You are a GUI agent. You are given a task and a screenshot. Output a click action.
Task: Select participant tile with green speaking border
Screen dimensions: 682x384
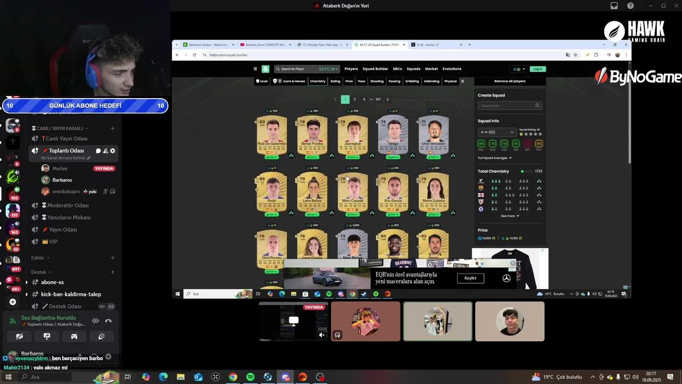437,321
